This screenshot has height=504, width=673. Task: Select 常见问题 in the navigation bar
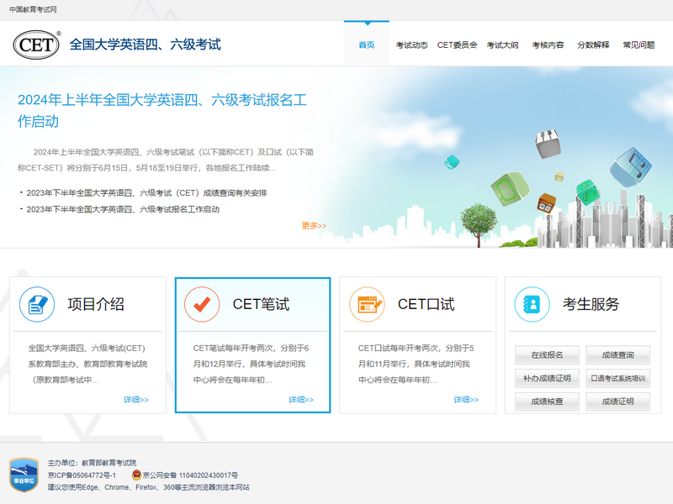(639, 45)
